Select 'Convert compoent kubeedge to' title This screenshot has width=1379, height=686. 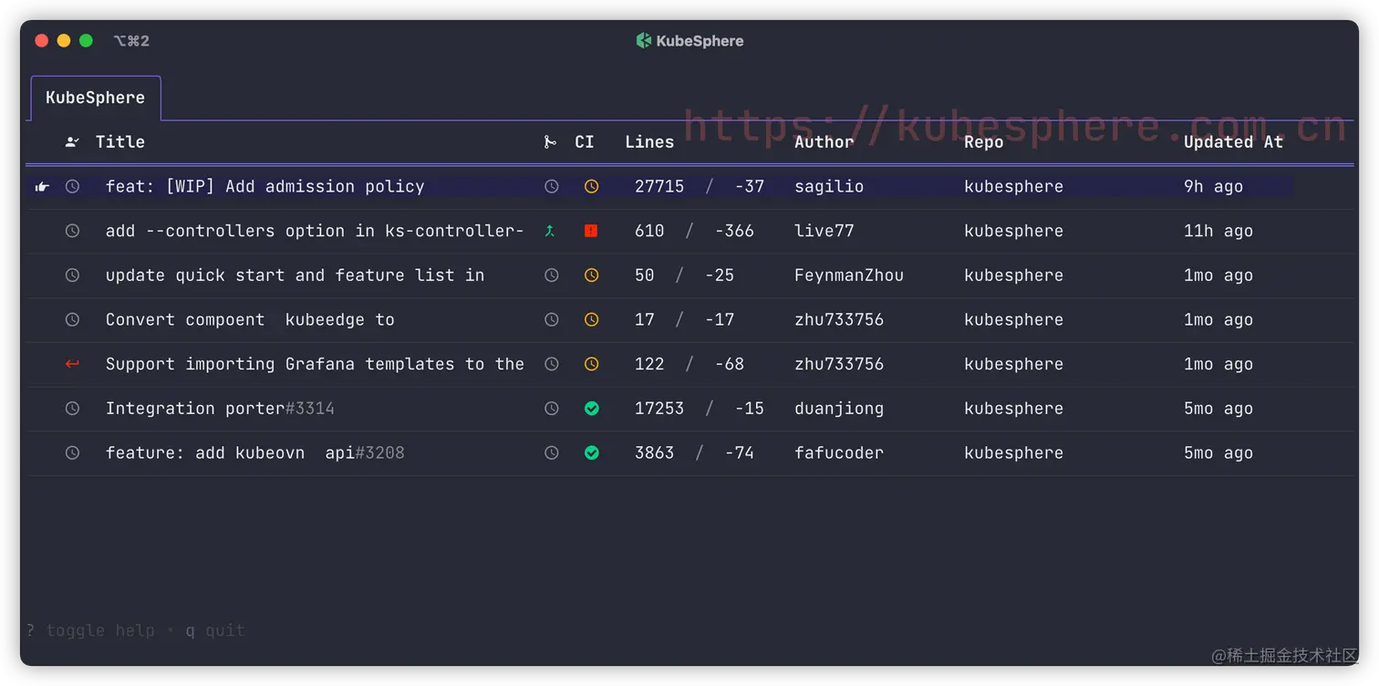click(x=250, y=319)
